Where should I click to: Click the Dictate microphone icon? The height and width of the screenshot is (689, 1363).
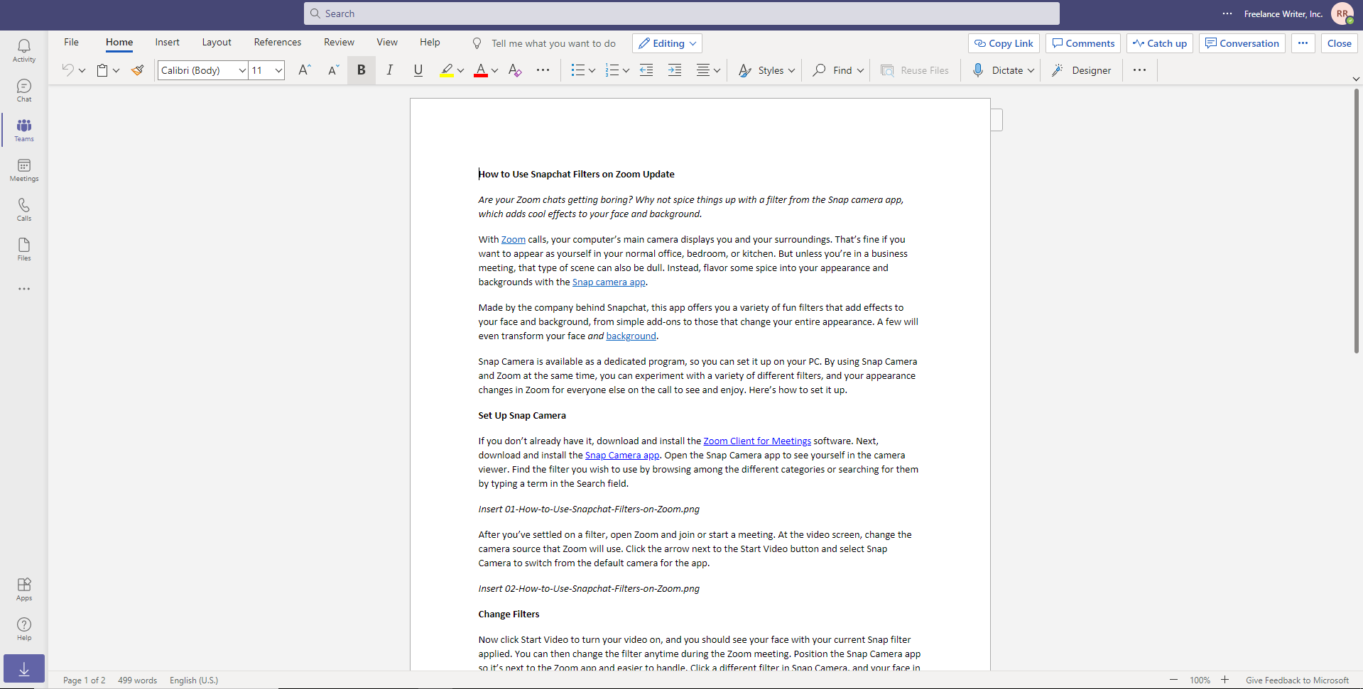coord(978,70)
